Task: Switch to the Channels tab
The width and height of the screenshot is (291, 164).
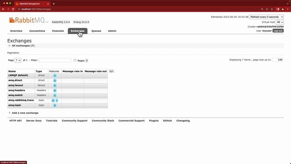Action: (58, 31)
